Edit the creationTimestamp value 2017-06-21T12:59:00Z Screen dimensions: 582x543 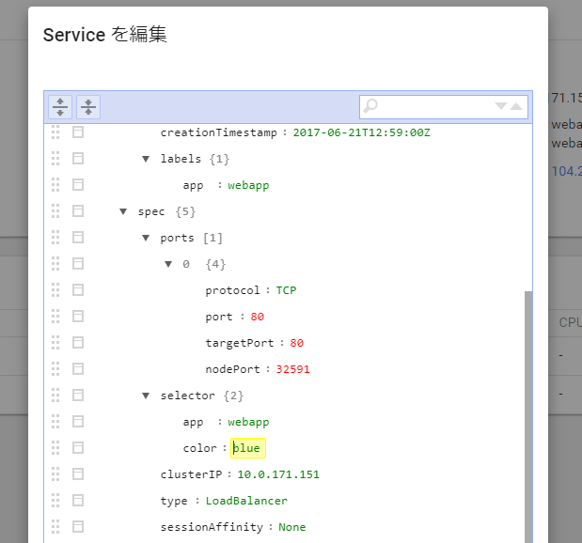(x=362, y=132)
